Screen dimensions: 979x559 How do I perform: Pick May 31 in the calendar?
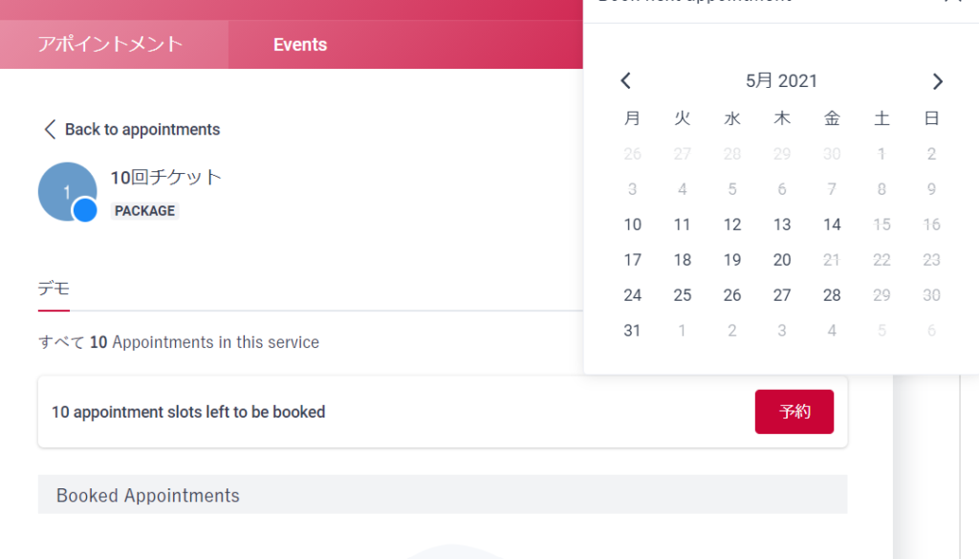632,331
